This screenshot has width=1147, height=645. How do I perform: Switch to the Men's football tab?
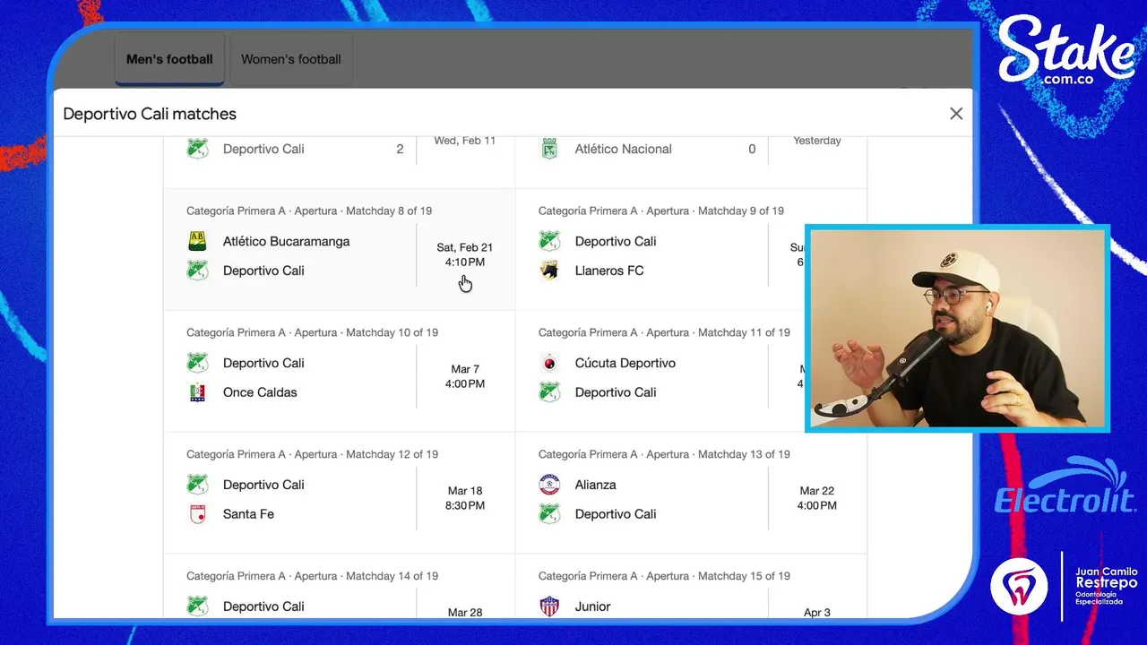(169, 59)
